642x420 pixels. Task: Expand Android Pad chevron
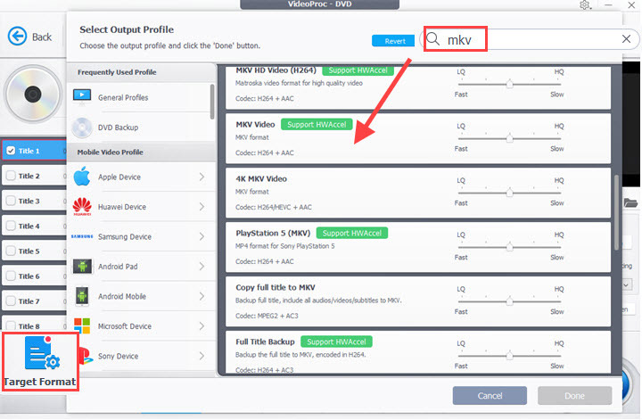(x=202, y=267)
